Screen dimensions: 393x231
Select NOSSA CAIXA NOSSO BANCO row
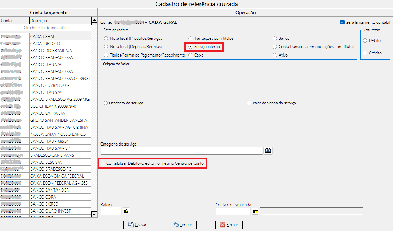point(46,134)
